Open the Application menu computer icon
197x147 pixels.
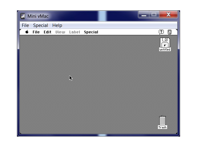pyautogui.click(x=170, y=32)
